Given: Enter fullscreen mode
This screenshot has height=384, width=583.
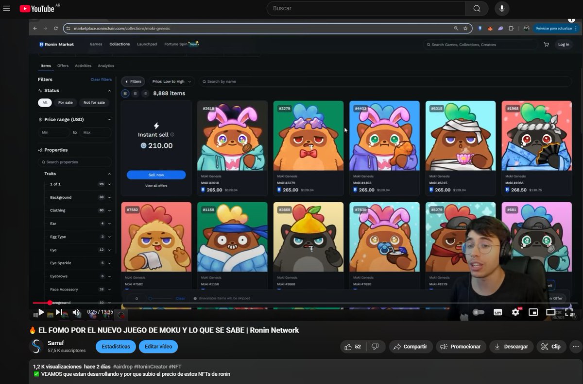Looking at the screenshot, I should [568, 312].
